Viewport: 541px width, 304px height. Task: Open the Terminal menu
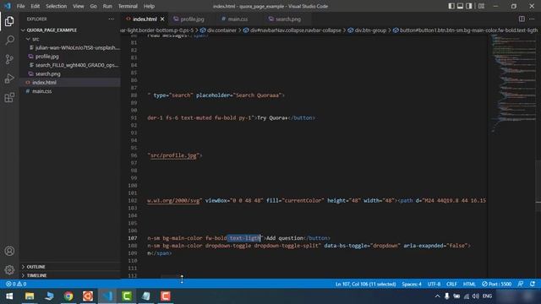click(x=128, y=6)
